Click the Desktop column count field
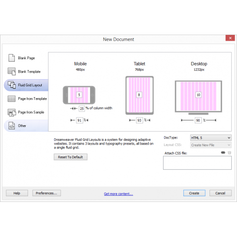Image resolution: width=237 pixels, height=237 pixels. (198, 95)
